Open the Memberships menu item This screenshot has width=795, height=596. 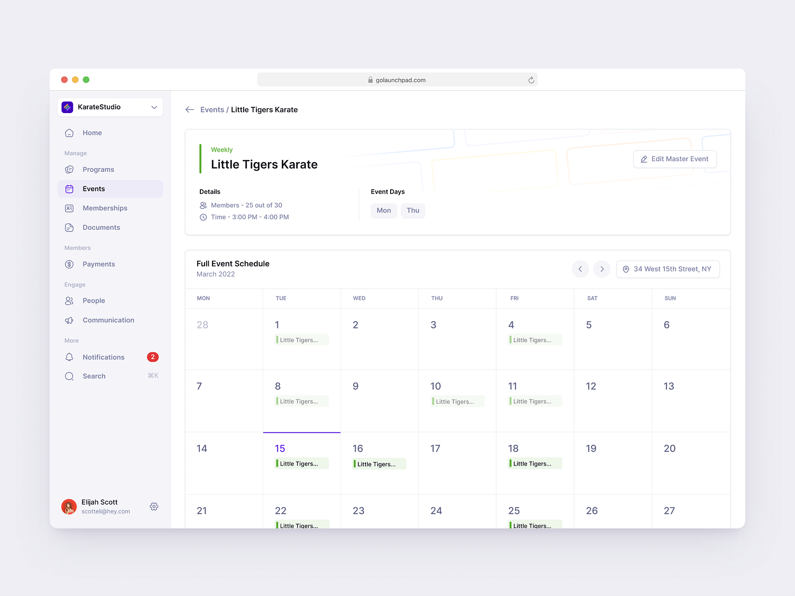[x=110, y=208]
